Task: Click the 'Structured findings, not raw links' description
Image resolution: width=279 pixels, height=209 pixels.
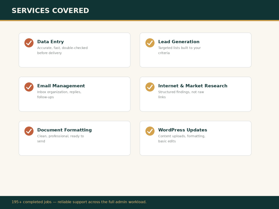Action: pos(181,95)
